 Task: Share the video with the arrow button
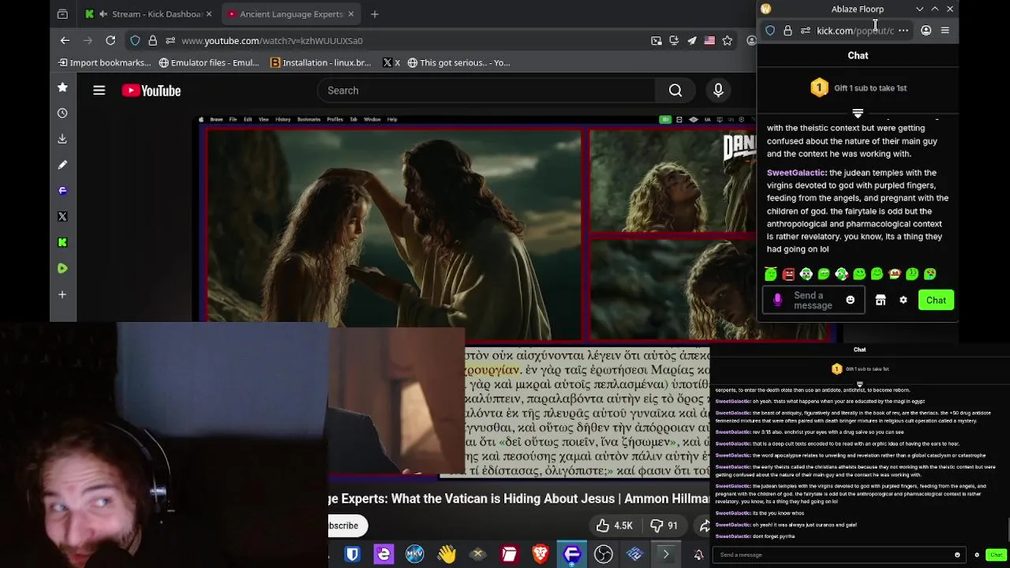click(705, 525)
